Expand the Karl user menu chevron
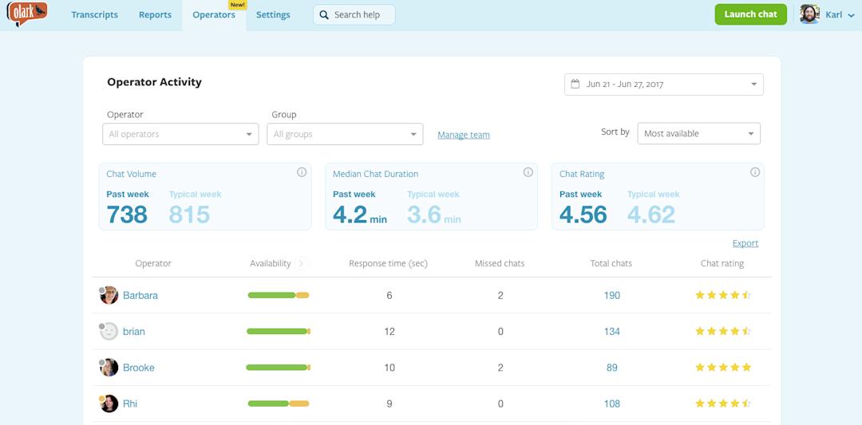862x425 pixels. pos(852,15)
